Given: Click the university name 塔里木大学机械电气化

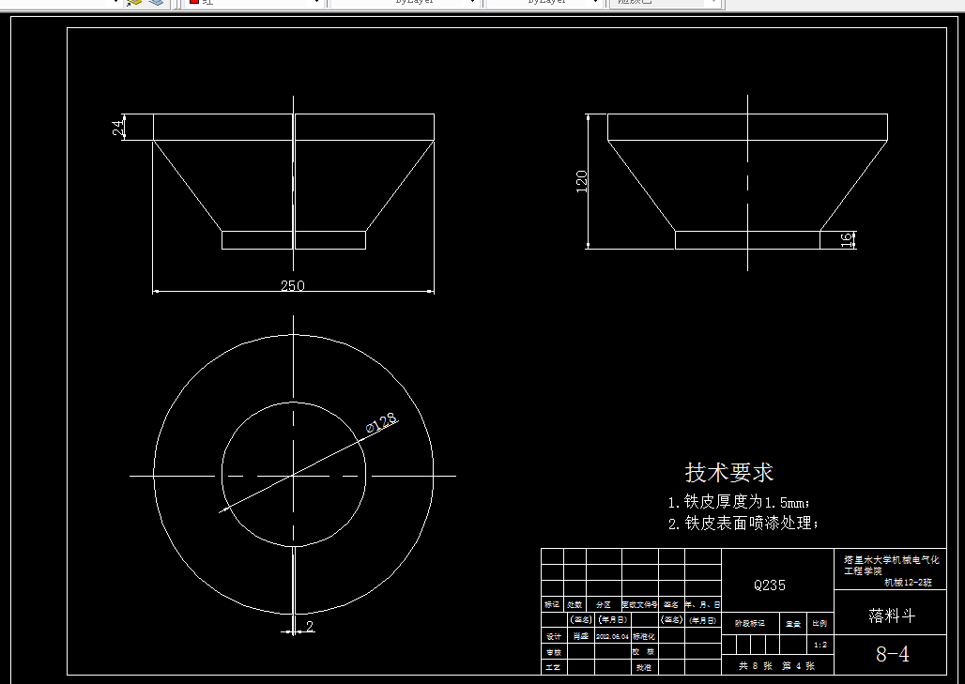Looking at the screenshot, I should (892, 560).
